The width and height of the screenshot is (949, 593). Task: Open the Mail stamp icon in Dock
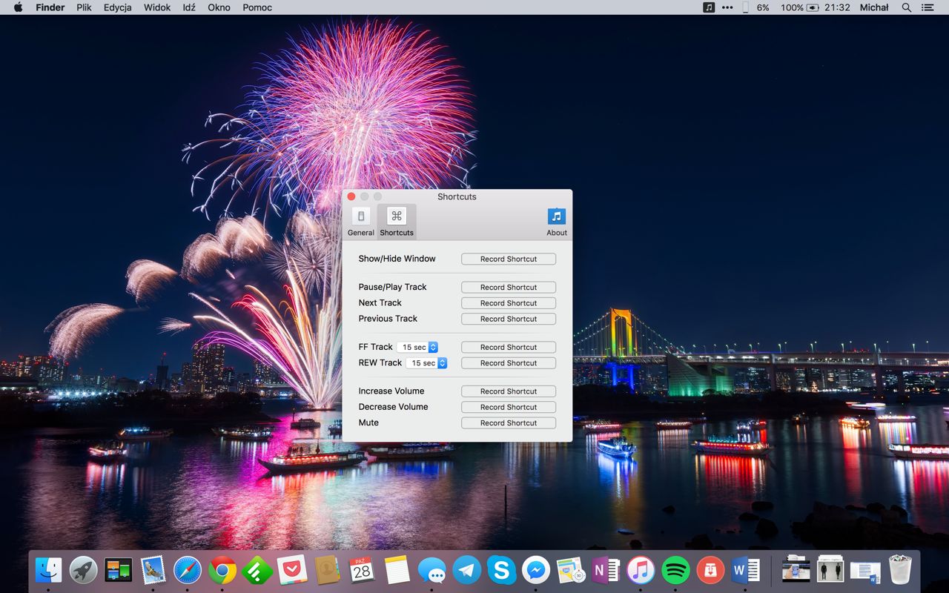click(x=153, y=570)
